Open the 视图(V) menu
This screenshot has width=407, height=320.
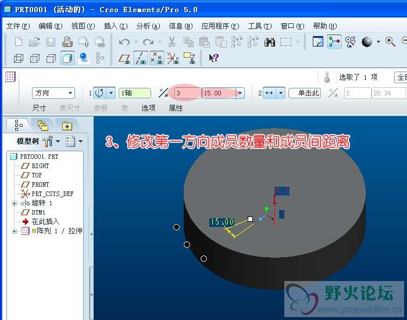tap(83, 26)
